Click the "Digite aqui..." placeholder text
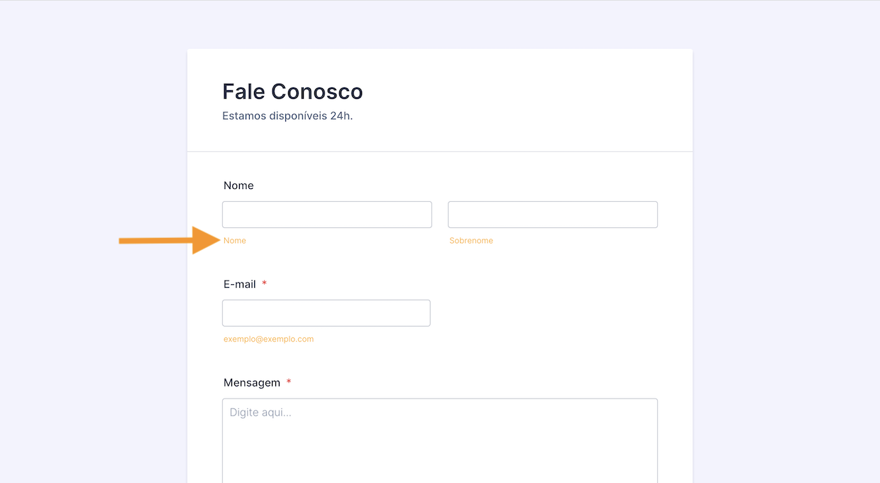This screenshot has width=880, height=483. (260, 412)
